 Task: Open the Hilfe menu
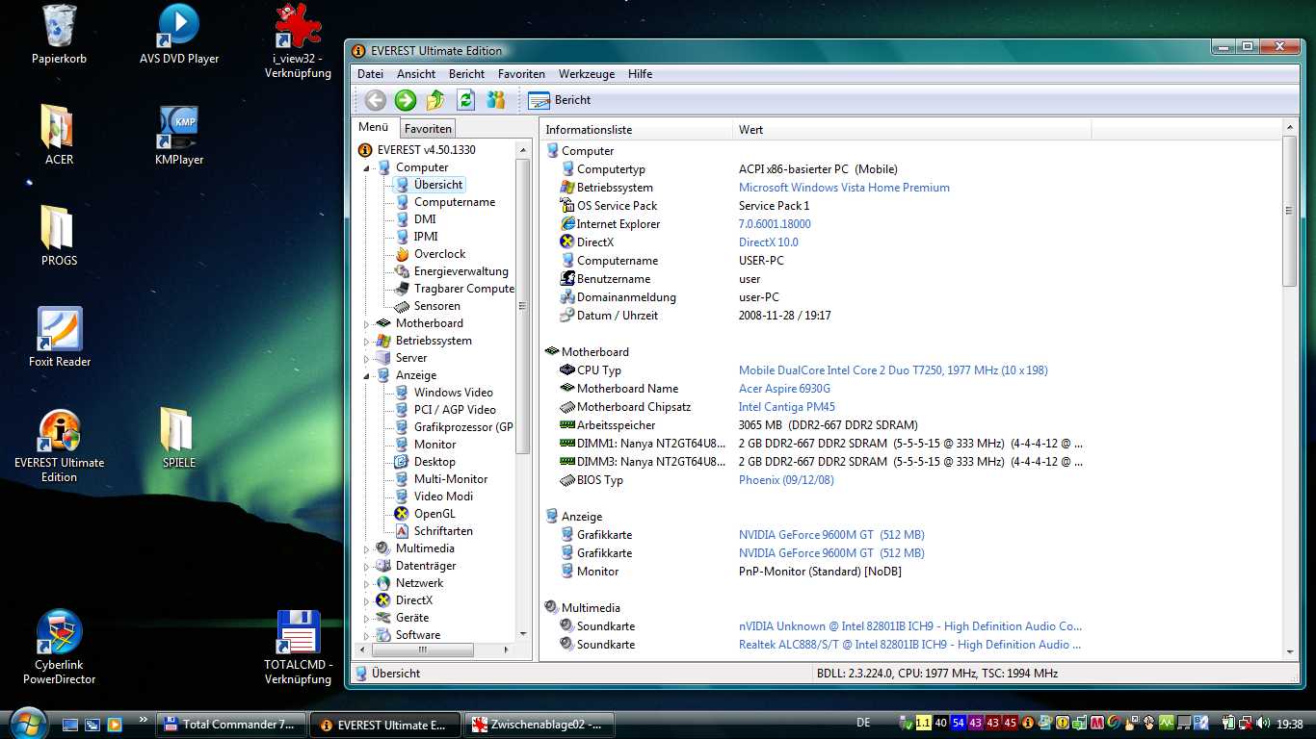640,74
